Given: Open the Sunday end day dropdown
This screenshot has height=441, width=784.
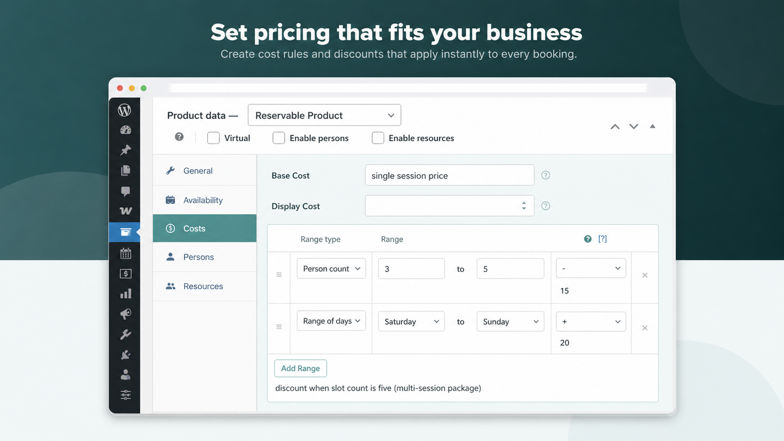Looking at the screenshot, I should point(510,321).
